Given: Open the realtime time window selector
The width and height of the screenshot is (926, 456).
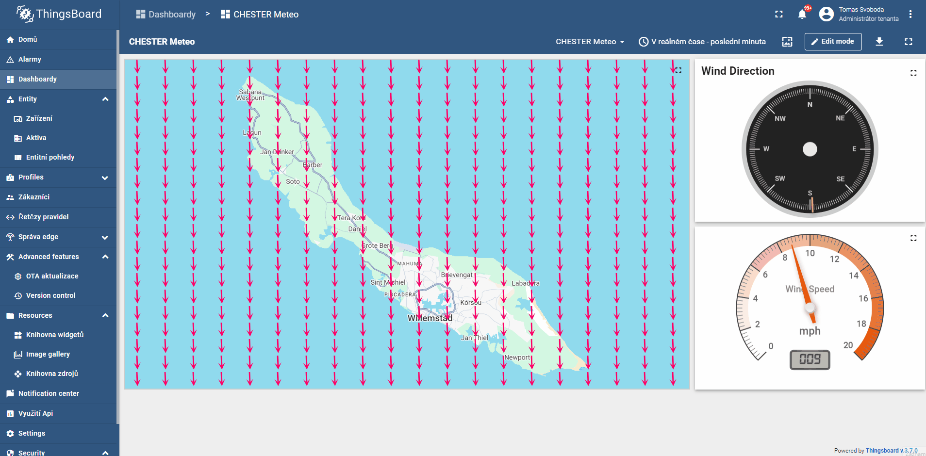Looking at the screenshot, I should tap(702, 42).
